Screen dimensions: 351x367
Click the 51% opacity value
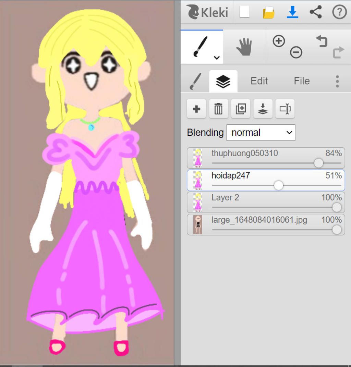pos(334,175)
